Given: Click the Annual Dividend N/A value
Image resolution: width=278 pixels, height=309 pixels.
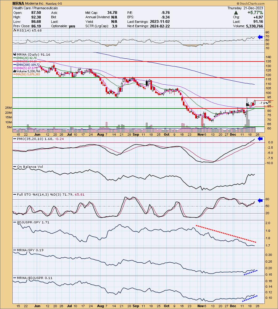Looking at the screenshot, I should tap(114, 17).
